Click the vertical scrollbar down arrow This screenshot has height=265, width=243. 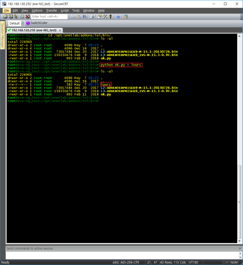(239, 241)
